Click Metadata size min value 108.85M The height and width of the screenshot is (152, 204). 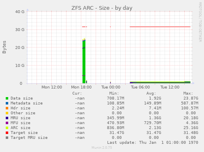click(115, 103)
